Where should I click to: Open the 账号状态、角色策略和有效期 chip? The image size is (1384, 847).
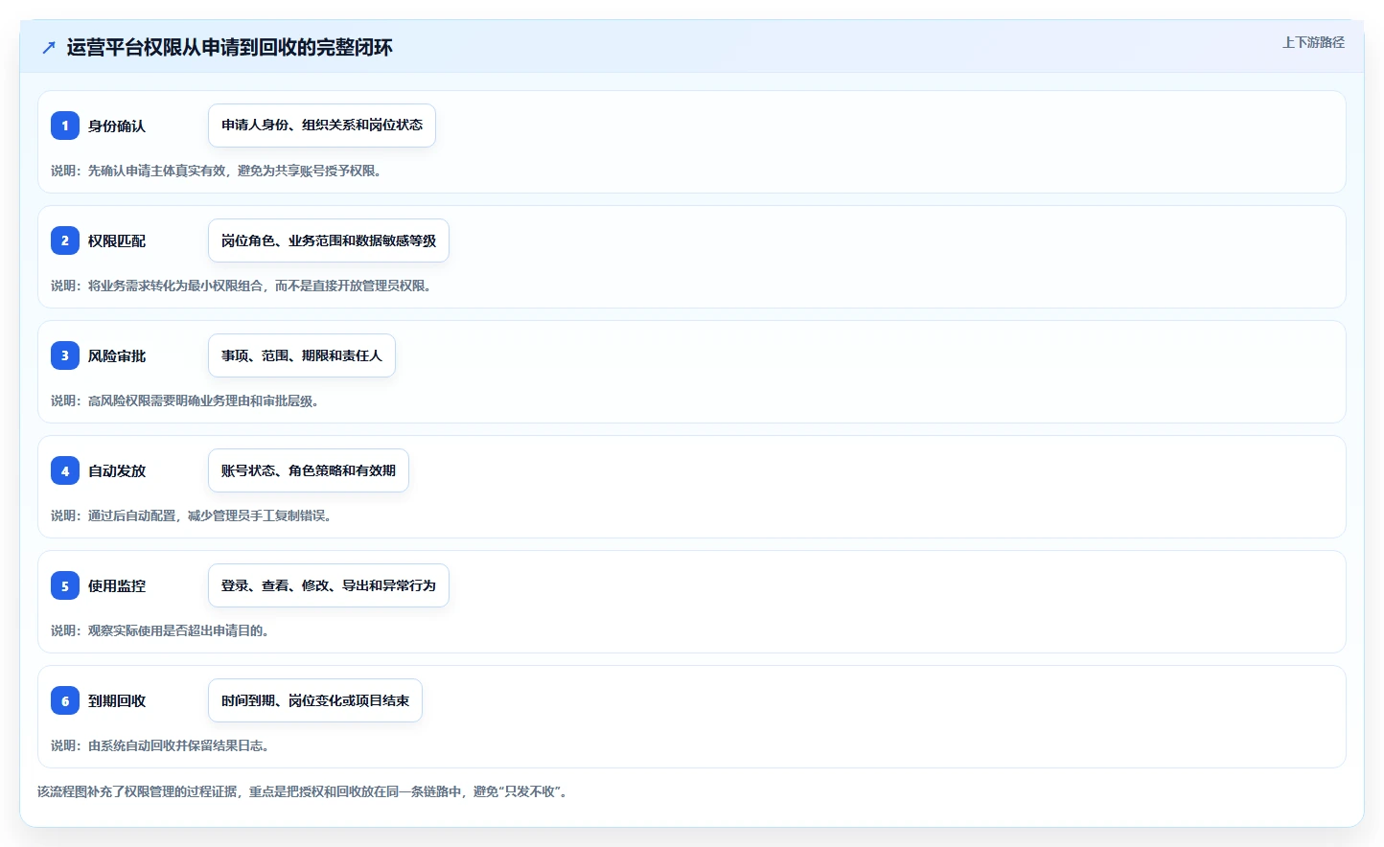[x=309, y=470]
